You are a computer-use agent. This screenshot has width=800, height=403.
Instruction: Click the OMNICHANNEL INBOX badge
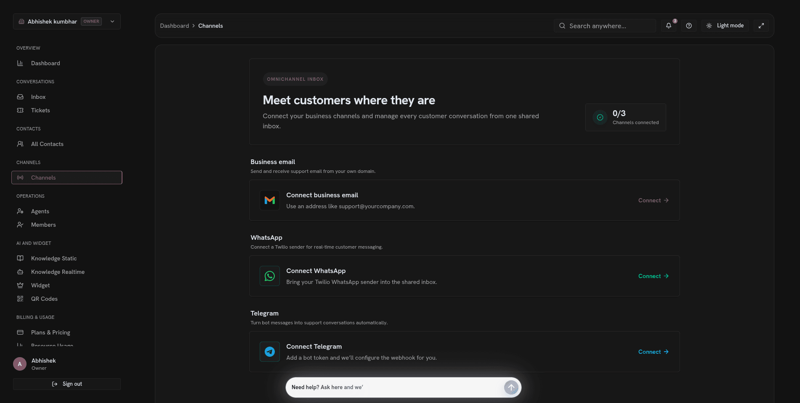click(x=295, y=79)
